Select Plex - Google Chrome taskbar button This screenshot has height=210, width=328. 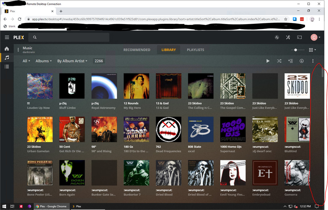(51, 206)
